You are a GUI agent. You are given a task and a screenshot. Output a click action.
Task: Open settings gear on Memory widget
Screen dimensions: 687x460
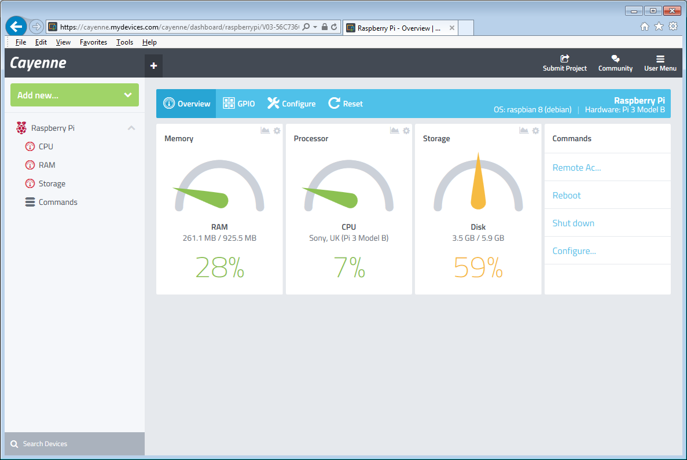[x=277, y=131]
